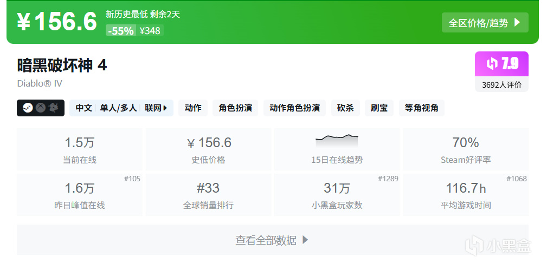Click the -55% discount badge

pos(121,31)
